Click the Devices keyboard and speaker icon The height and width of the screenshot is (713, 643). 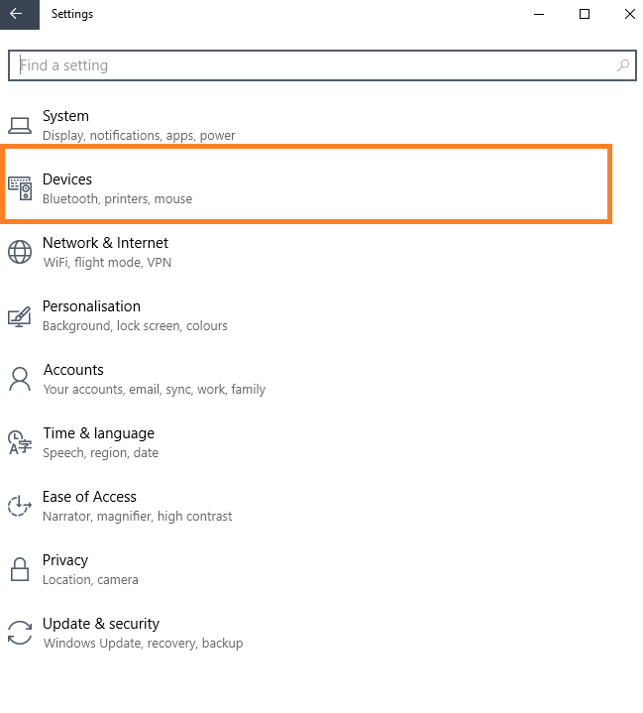[20, 187]
